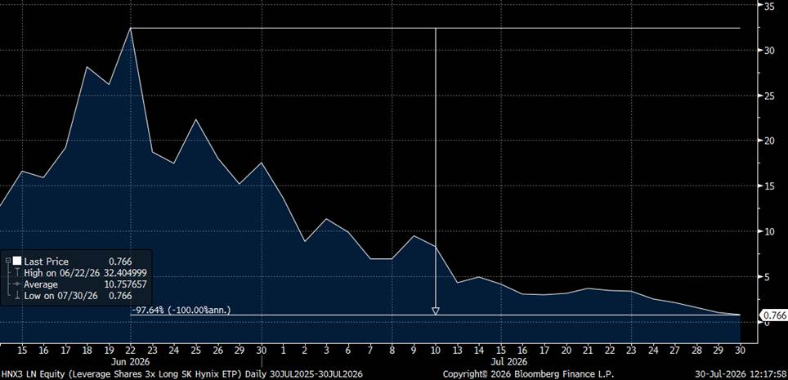This screenshot has width=788, height=380.
Task: Click the measurement arrowhead at July 10
Action: click(436, 311)
